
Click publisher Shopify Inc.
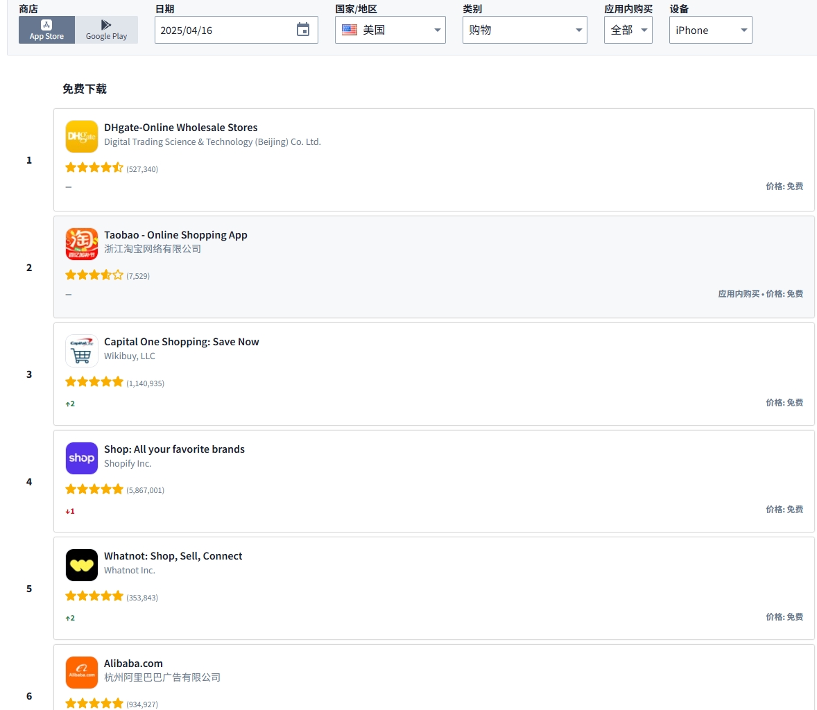point(128,463)
